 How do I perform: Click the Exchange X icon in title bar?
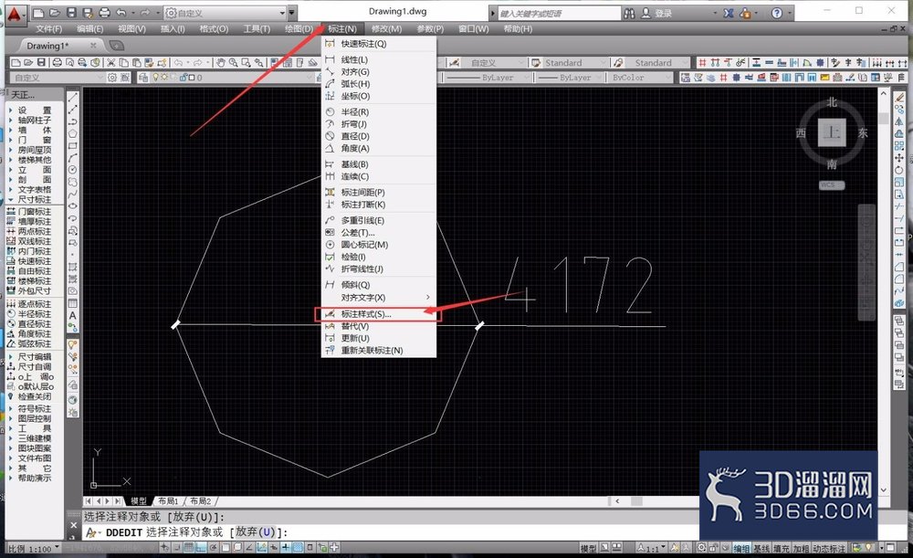click(729, 13)
